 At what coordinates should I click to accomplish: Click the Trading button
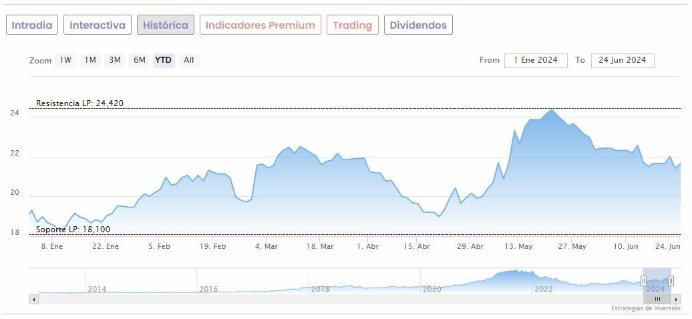pyautogui.click(x=352, y=25)
